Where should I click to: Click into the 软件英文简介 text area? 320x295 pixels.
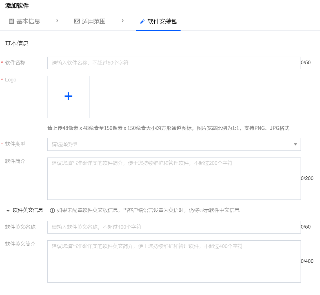pyautogui.click(x=174, y=261)
